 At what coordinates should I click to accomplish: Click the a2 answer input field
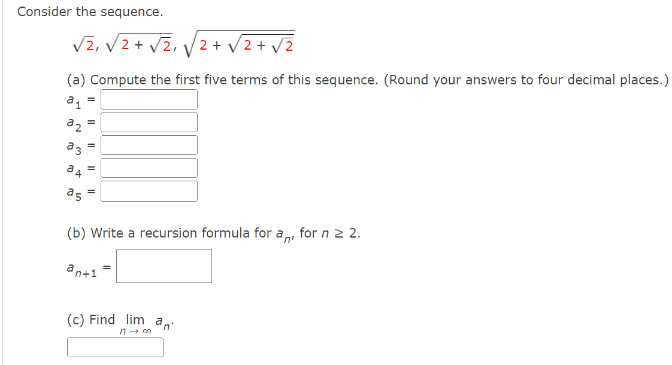pos(149,121)
